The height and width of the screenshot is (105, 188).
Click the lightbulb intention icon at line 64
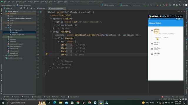[47, 54]
